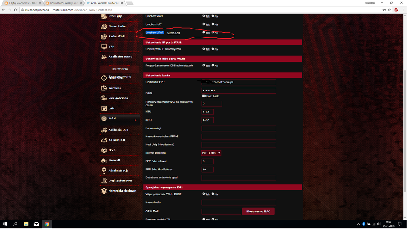Open AiCloud 2.0 icon in sidebar
The width and height of the screenshot is (408, 229).
tap(104, 140)
